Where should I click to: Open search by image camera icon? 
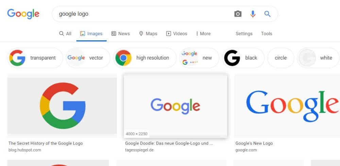click(238, 14)
